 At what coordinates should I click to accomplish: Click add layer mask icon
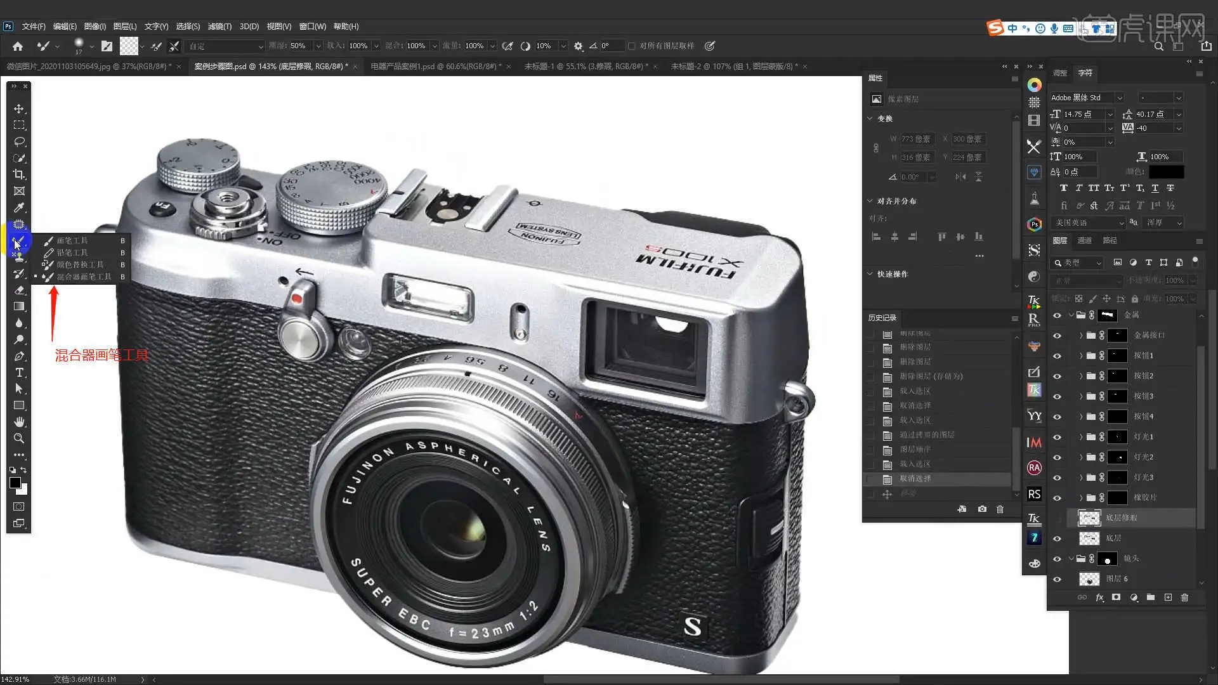(1116, 597)
